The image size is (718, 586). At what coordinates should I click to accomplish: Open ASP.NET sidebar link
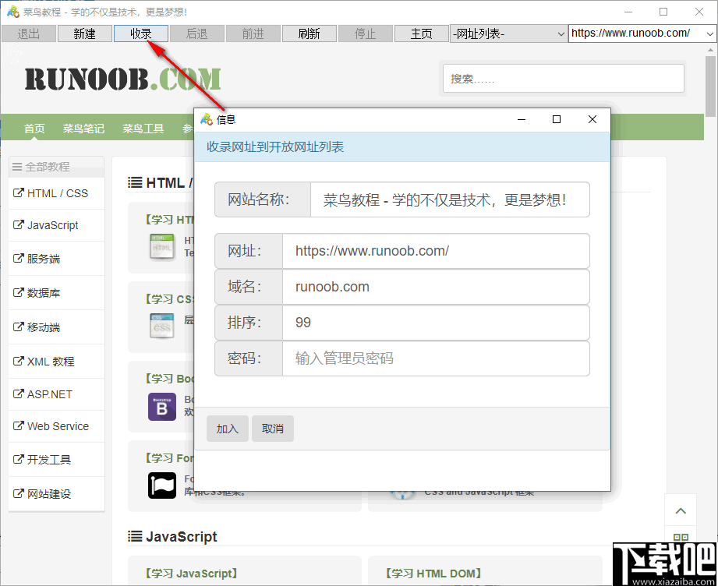click(x=56, y=394)
